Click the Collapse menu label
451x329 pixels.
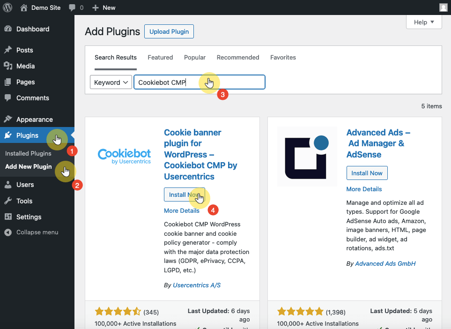click(37, 232)
